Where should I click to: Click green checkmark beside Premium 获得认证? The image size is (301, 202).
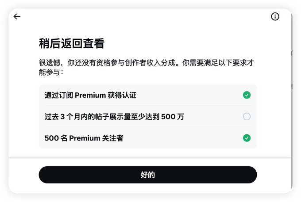coord(247,95)
